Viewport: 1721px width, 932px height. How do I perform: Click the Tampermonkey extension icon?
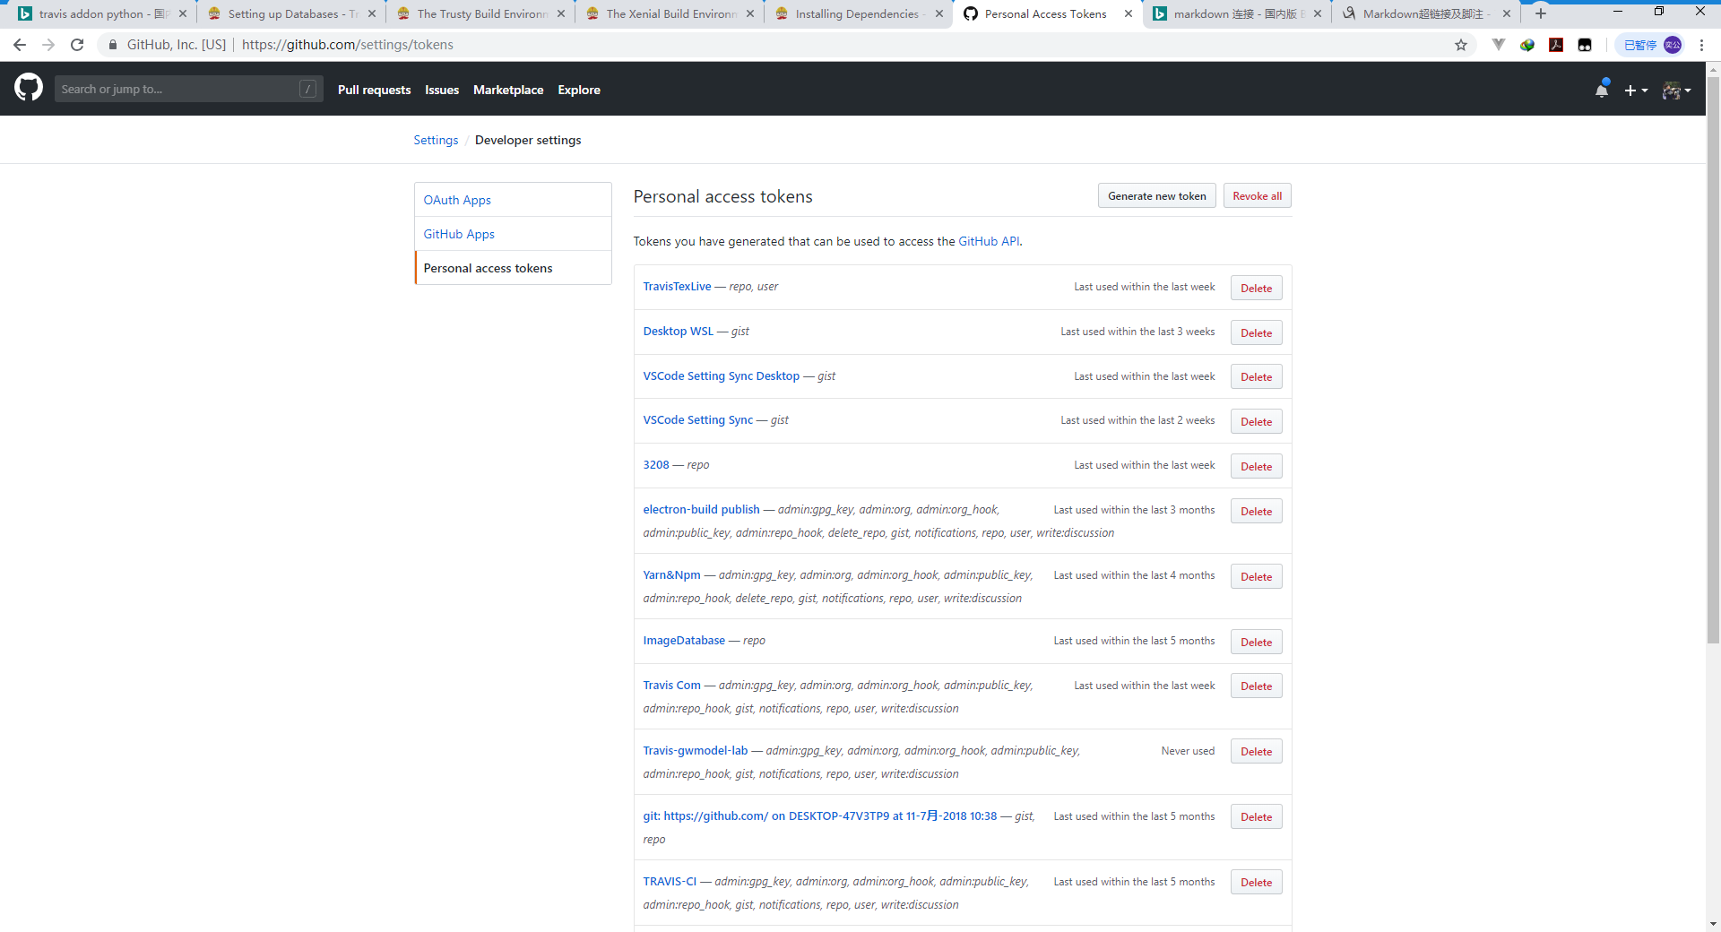coord(1585,45)
